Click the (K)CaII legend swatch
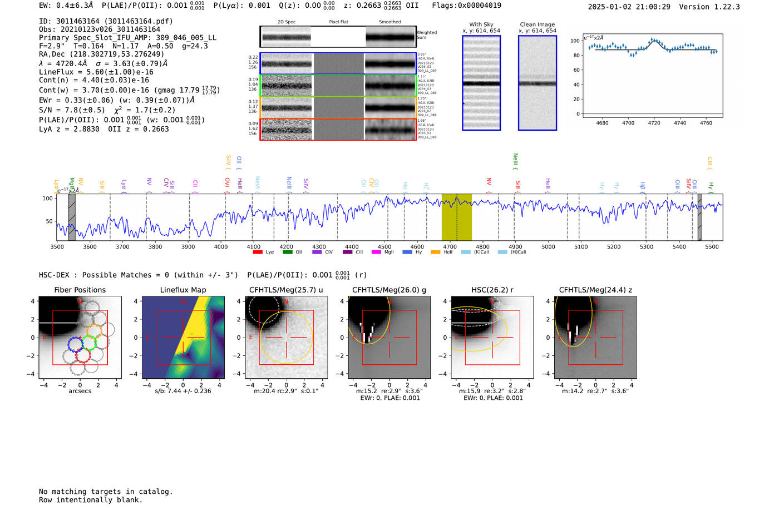Screen dimensions: 779x530 466,252
